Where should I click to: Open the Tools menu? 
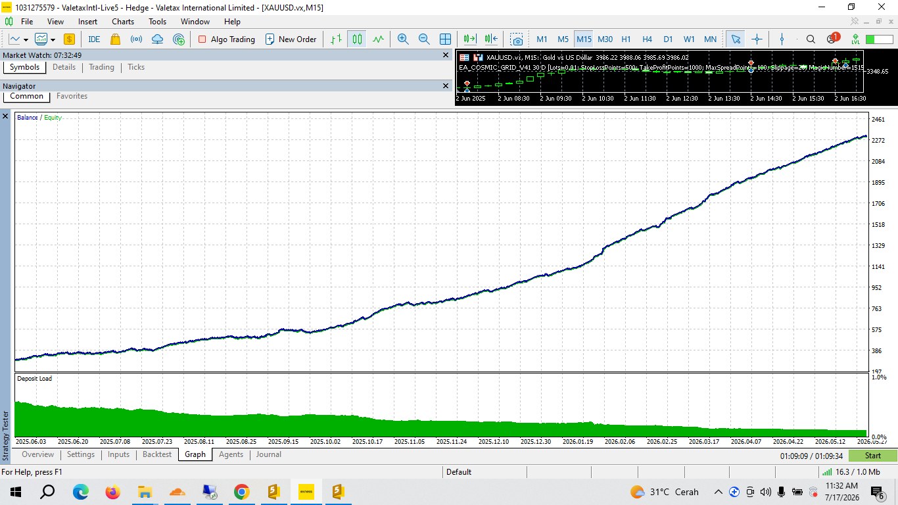(x=158, y=22)
